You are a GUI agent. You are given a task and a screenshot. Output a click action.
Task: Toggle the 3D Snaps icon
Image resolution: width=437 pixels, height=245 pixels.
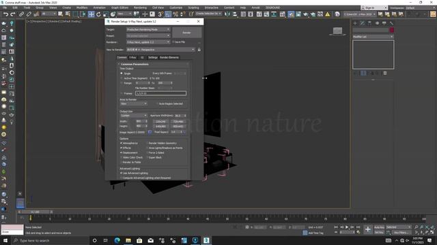pyautogui.click(x=161, y=14)
